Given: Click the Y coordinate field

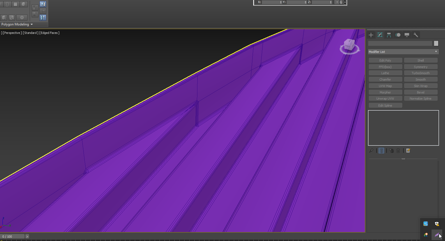Looking at the screenshot, I should [x=296, y=2].
